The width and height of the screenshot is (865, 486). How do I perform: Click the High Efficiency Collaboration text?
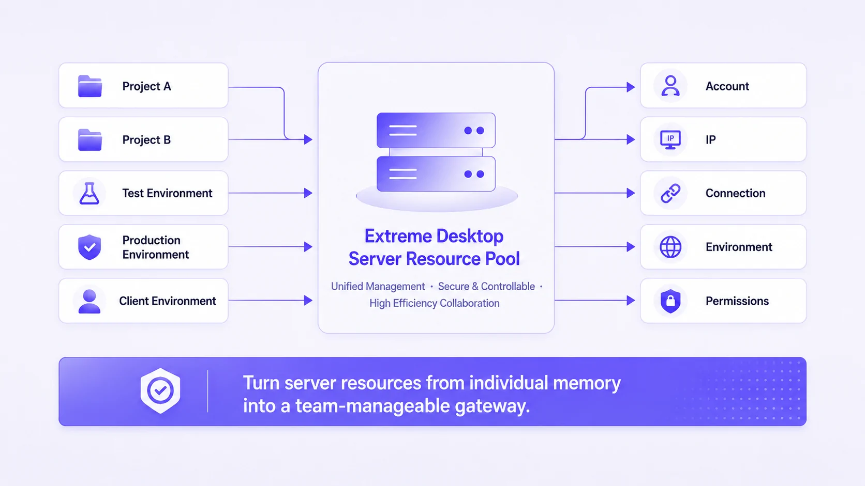click(435, 303)
